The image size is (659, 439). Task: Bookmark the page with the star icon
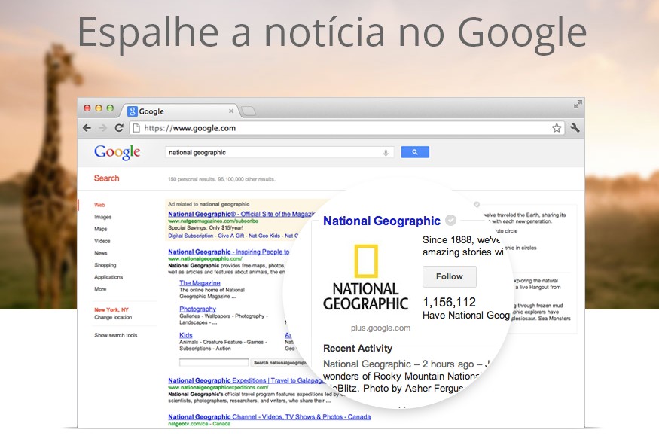click(x=557, y=128)
